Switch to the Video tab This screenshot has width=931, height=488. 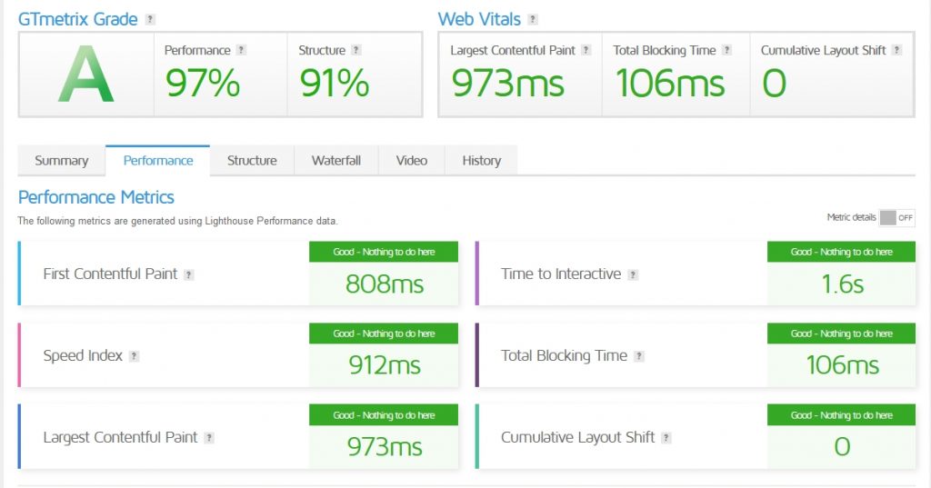point(412,161)
